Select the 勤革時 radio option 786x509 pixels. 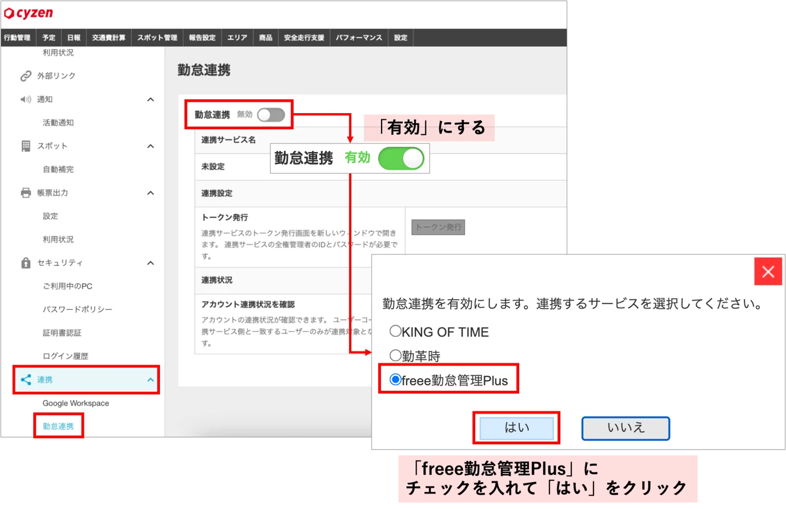pos(395,355)
